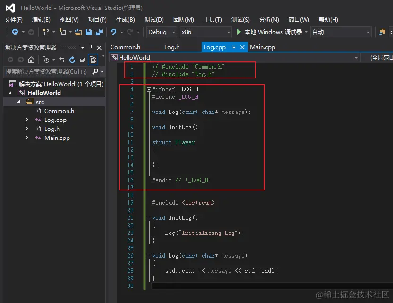Toggle the pin on the Log.cpp tab
The height and width of the screenshot is (303, 393).
pos(234,47)
